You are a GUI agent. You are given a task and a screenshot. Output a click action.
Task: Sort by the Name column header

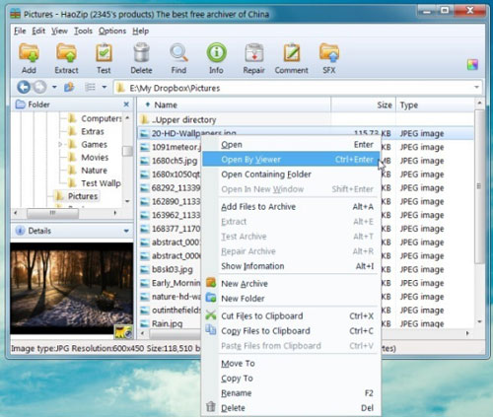click(x=234, y=104)
